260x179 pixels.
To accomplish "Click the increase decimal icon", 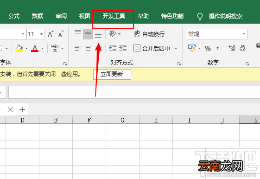I will pyautogui.click(x=232, y=48).
